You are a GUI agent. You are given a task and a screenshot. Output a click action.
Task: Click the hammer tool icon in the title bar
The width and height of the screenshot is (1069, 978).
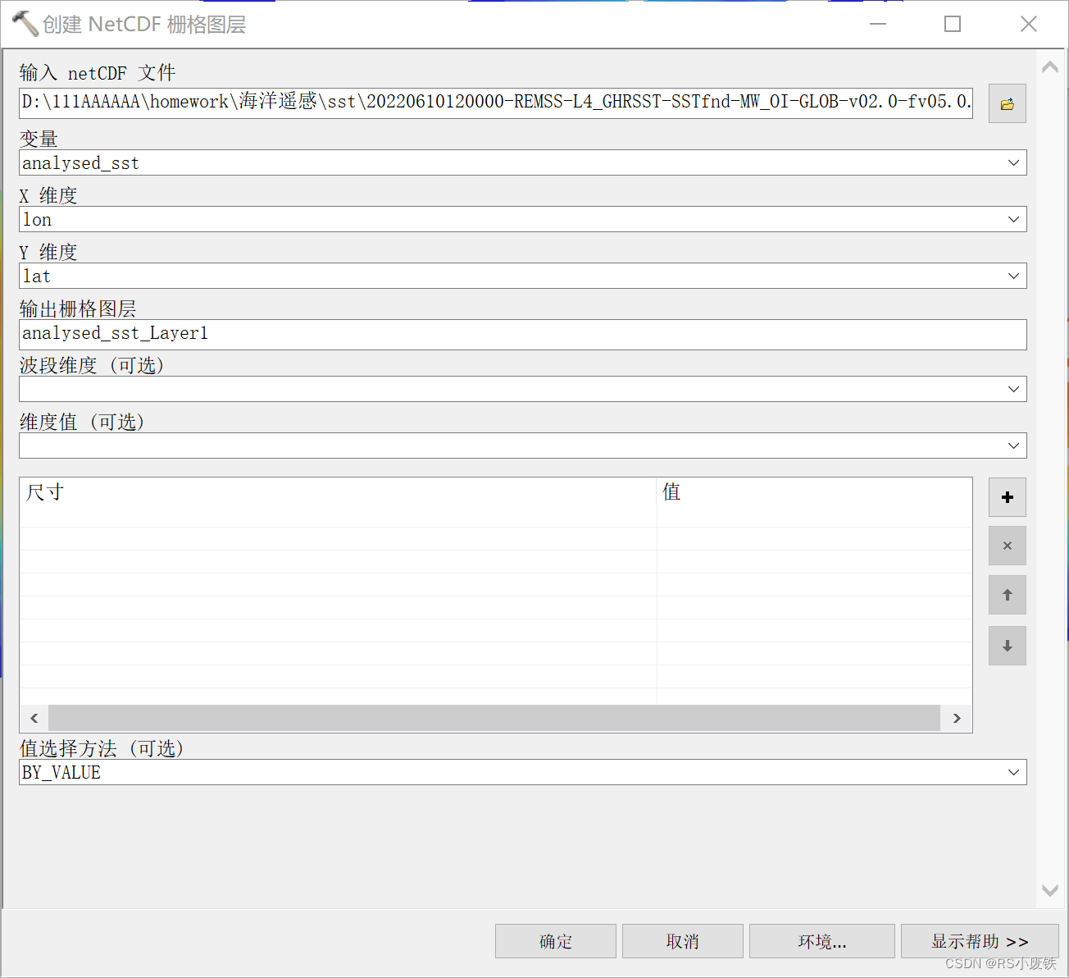click(25, 24)
